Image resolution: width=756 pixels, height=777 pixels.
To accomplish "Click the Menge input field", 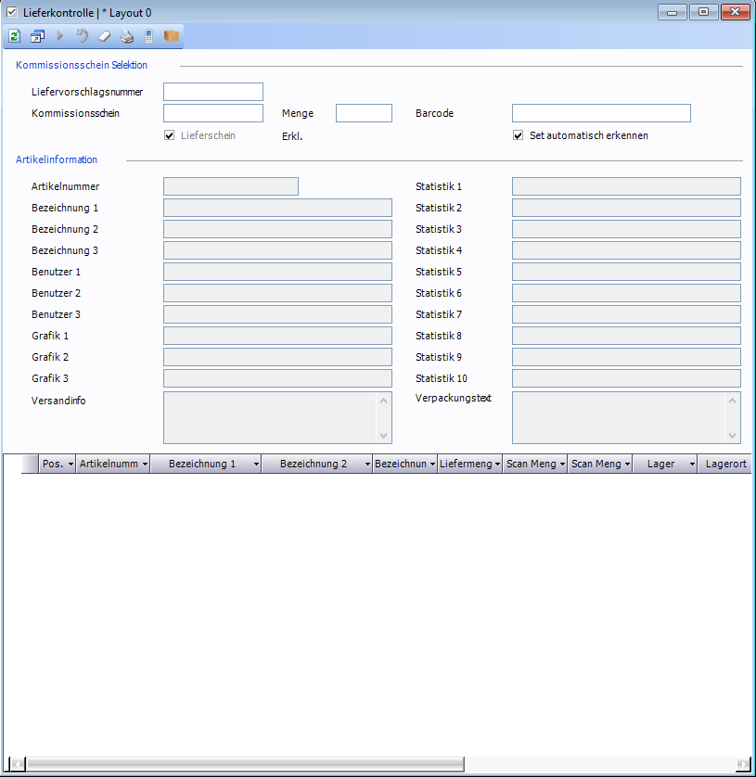I will [364, 113].
